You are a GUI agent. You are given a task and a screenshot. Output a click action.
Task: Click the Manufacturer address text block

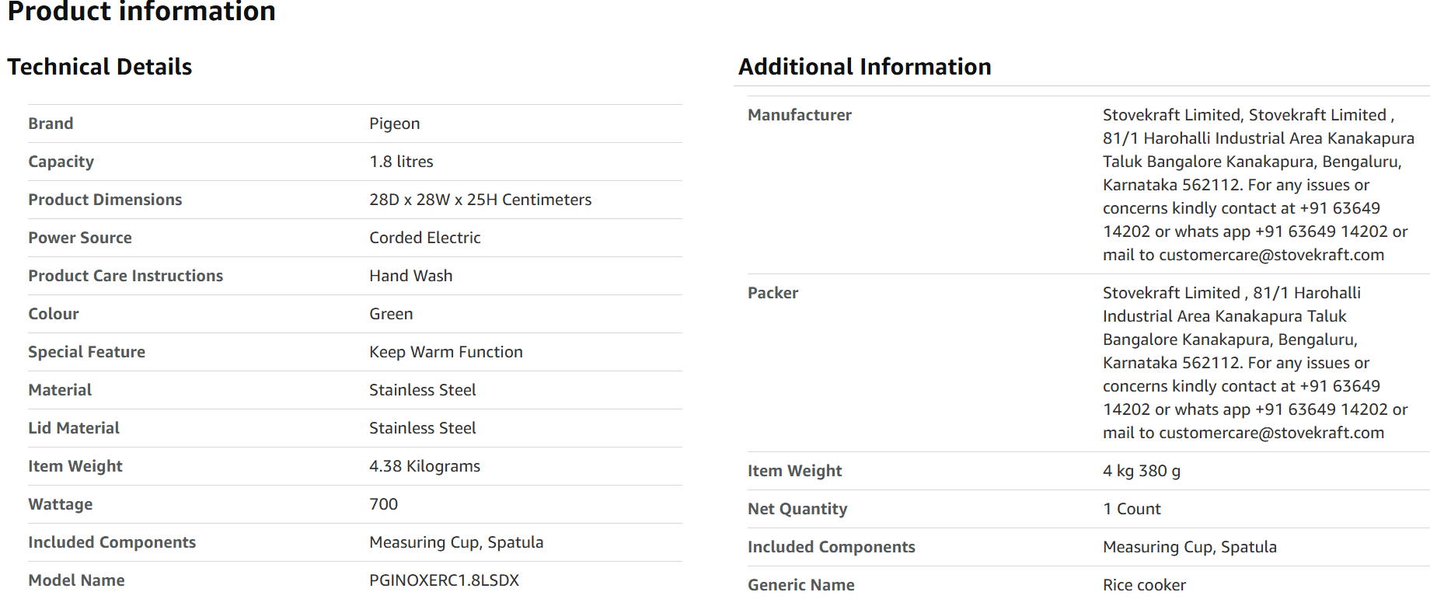pyautogui.click(x=1258, y=185)
